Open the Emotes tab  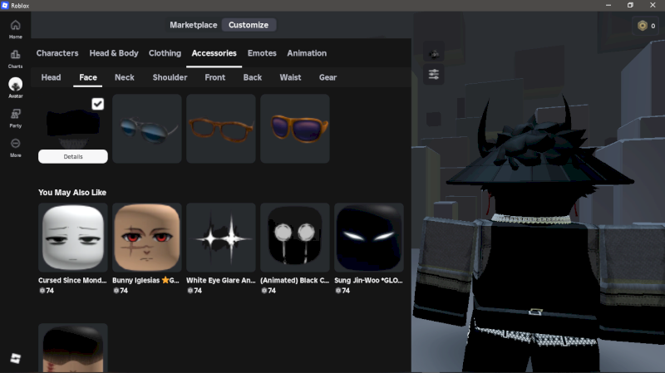(x=262, y=53)
